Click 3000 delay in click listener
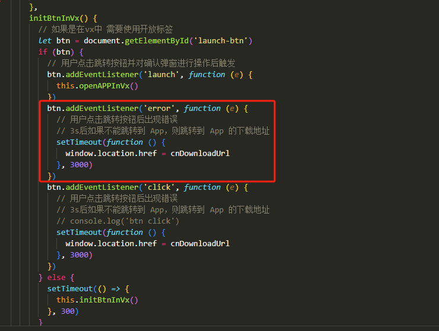This screenshot has width=439, height=331. tap(79, 255)
